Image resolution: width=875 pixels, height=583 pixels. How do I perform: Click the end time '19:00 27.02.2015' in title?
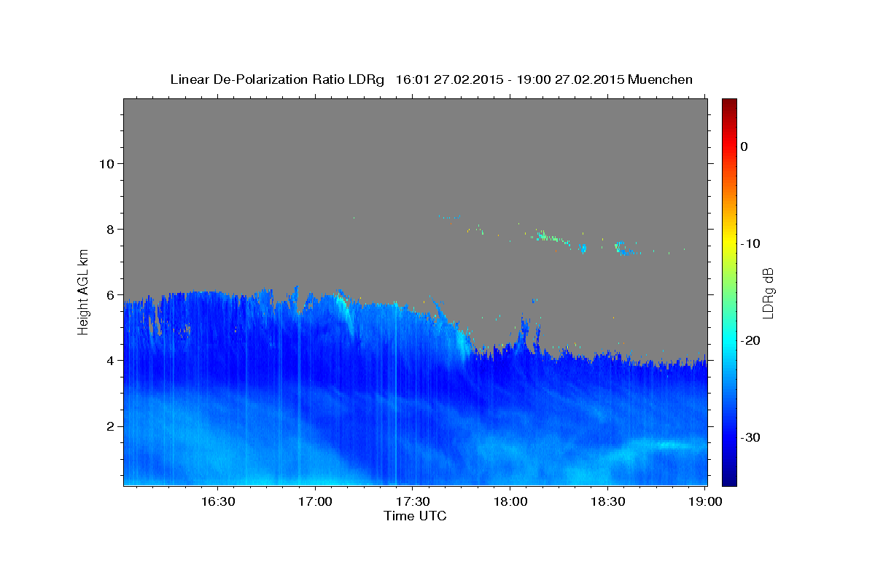point(570,79)
